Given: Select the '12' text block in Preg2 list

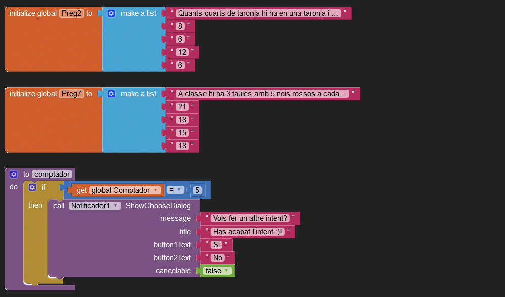Looking at the screenshot, I should (182, 52).
